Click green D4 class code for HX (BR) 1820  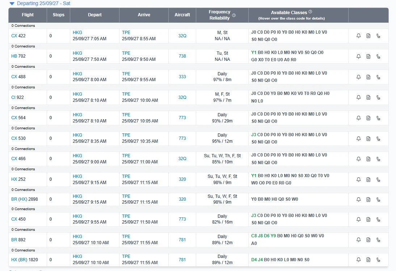tap(254, 260)
